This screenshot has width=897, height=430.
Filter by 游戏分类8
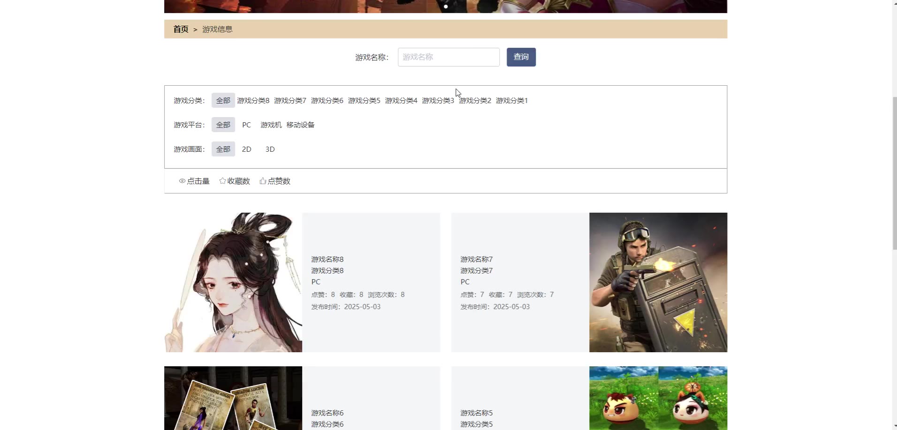coord(253,100)
